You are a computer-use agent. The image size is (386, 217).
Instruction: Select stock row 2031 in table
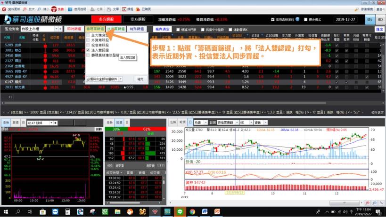192,87
